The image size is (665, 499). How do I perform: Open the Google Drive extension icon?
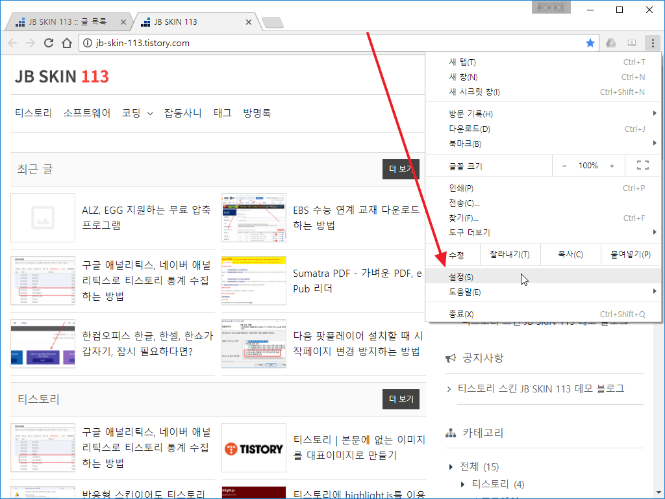[610, 43]
